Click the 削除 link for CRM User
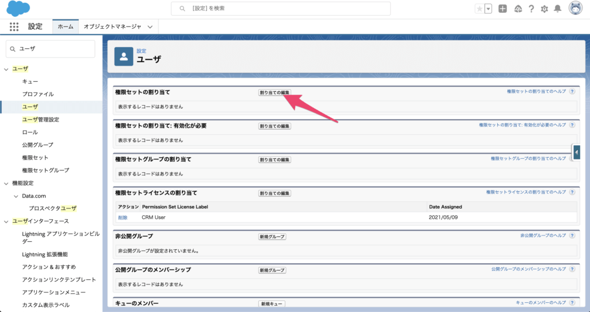 click(123, 218)
